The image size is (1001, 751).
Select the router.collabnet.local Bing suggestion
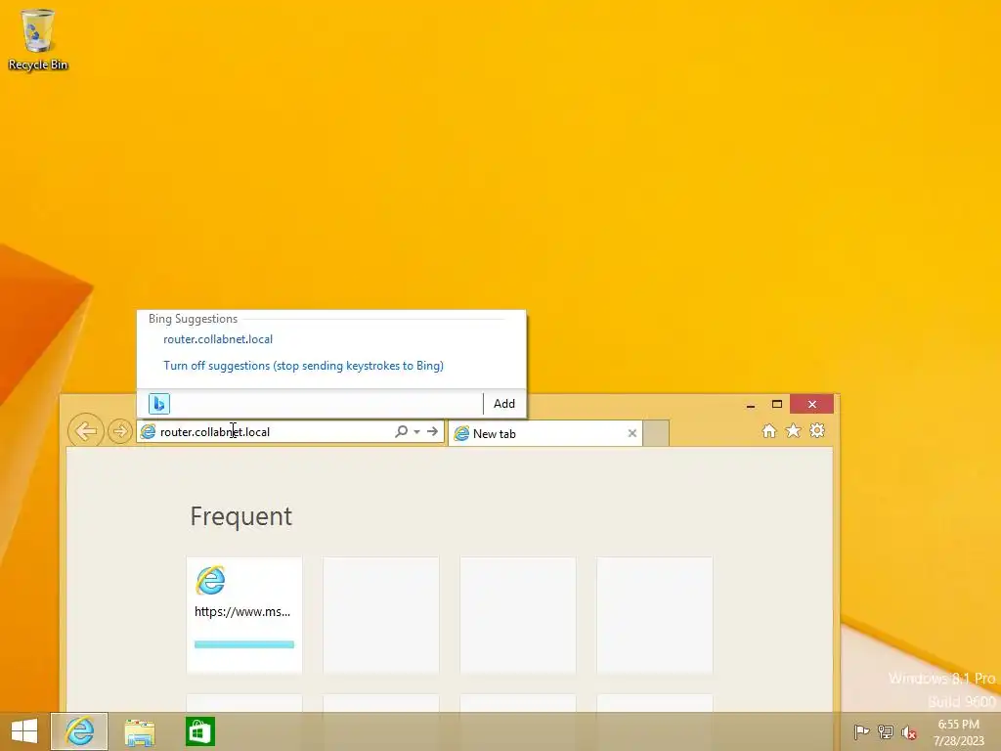coord(218,339)
